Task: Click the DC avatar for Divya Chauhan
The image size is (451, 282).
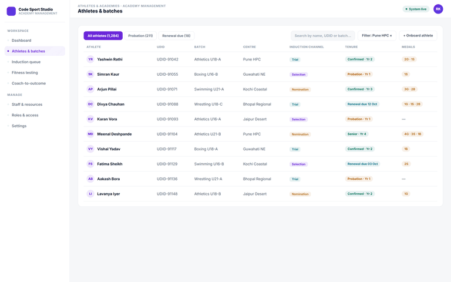Action: [90, 104]
